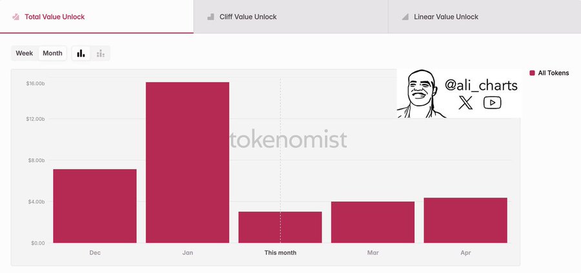The width and height of the screenshot is (581, 273).
Task: Click the Linear Value Unlock tab icon
Action: point(405,17)
